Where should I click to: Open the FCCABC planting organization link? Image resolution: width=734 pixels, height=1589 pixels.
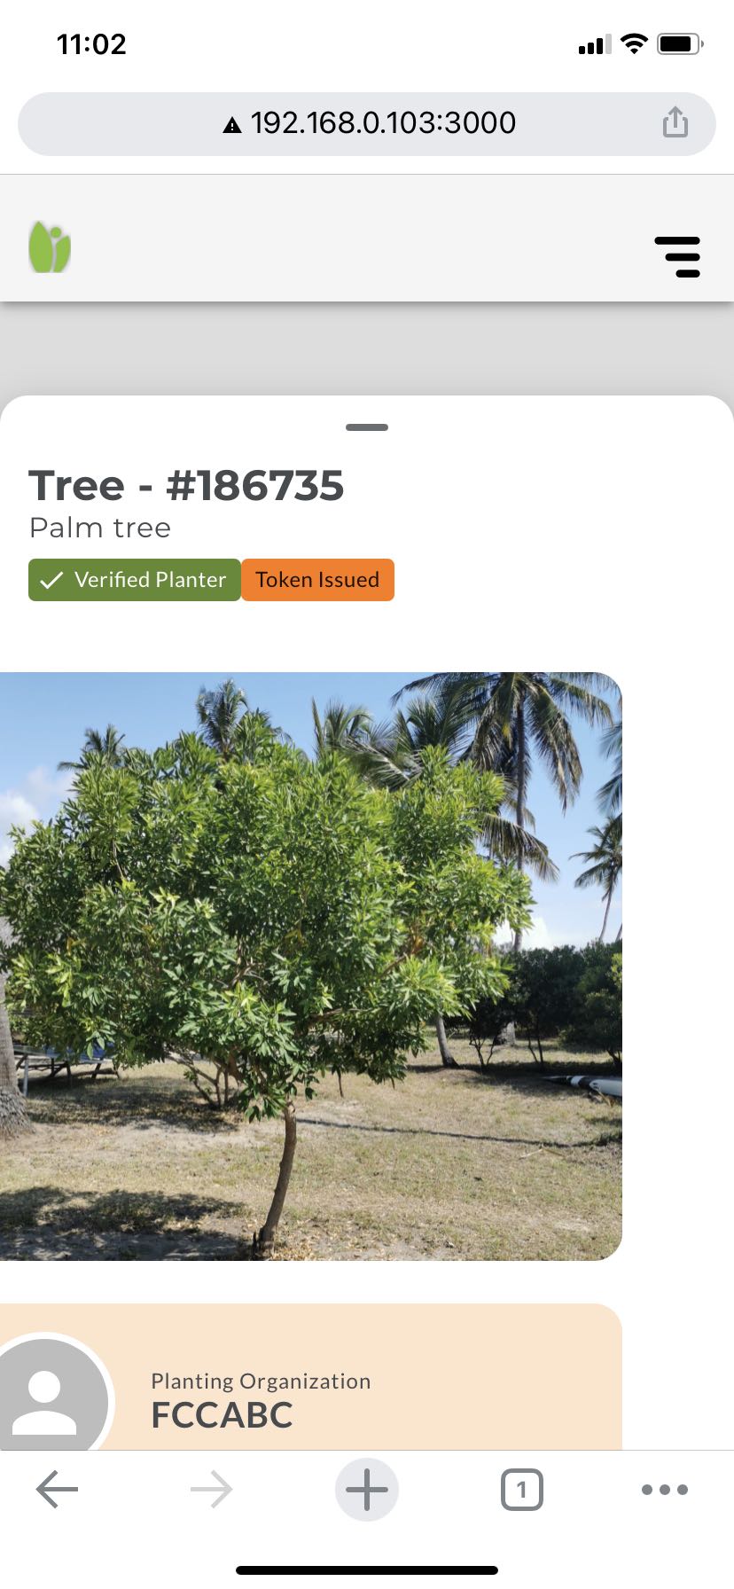point(222,1415)
